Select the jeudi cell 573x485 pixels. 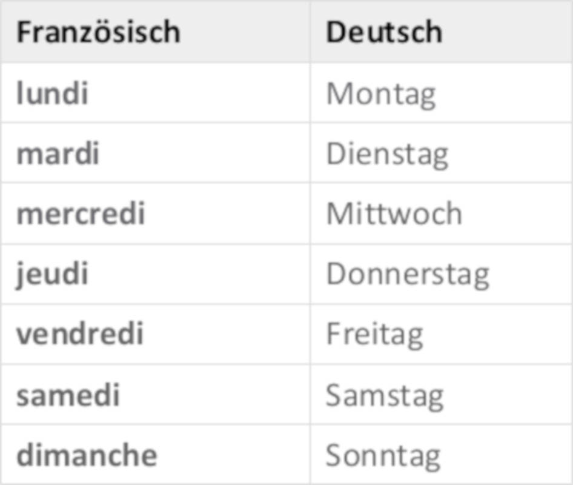[x=52, y=273]
